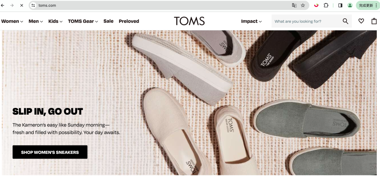
Task: Click the site information icon in address bar
Action: click(33, 5)
